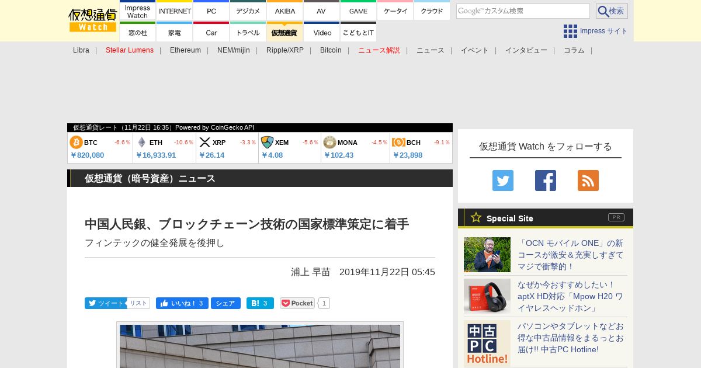Open the OCN モバイル ONE article thumbnail

487,255
